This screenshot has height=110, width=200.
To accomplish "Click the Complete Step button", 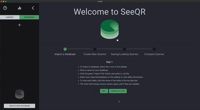I will 118,91.
